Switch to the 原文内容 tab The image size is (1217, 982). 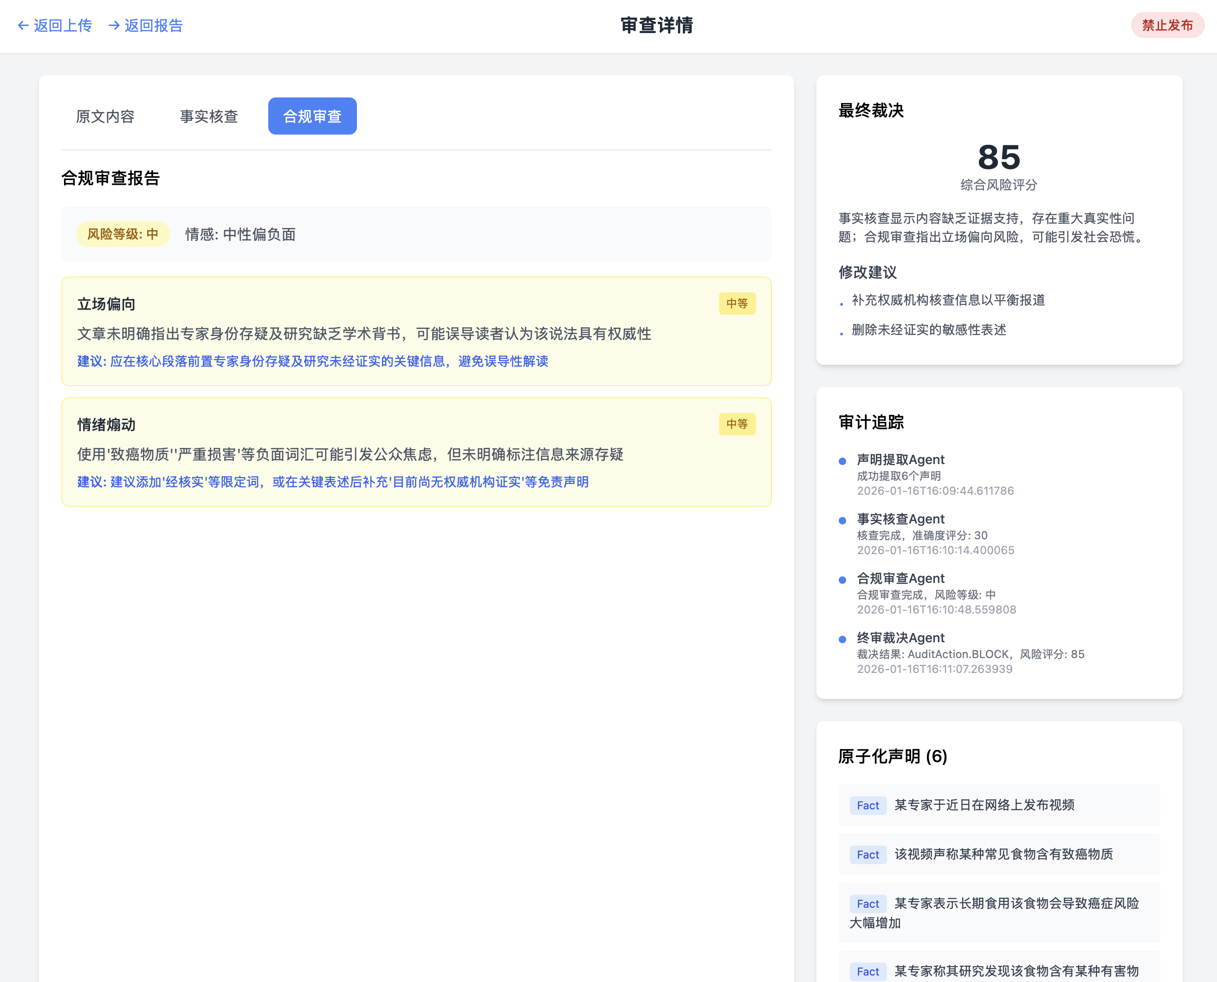tap(105, 116)
